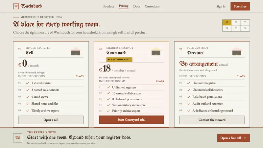
Task: Click the Wachtbuch wordmark
Action: tap(31, 6)
